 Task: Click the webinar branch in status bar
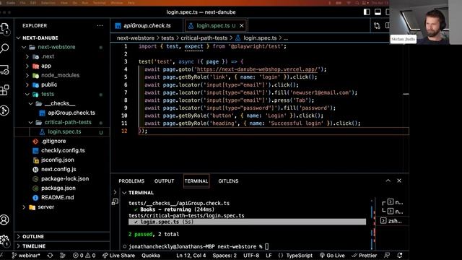click(26, 256)
